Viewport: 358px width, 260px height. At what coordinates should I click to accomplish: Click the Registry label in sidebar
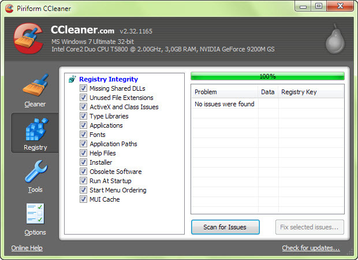[35, 147]
